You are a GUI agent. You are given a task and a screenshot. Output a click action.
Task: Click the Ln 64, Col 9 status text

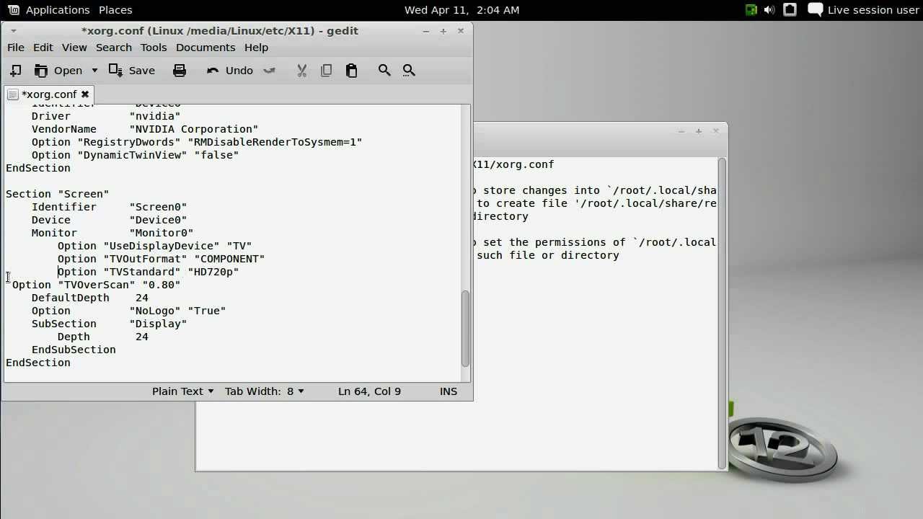pyautogui.click(x=369, y=391)
